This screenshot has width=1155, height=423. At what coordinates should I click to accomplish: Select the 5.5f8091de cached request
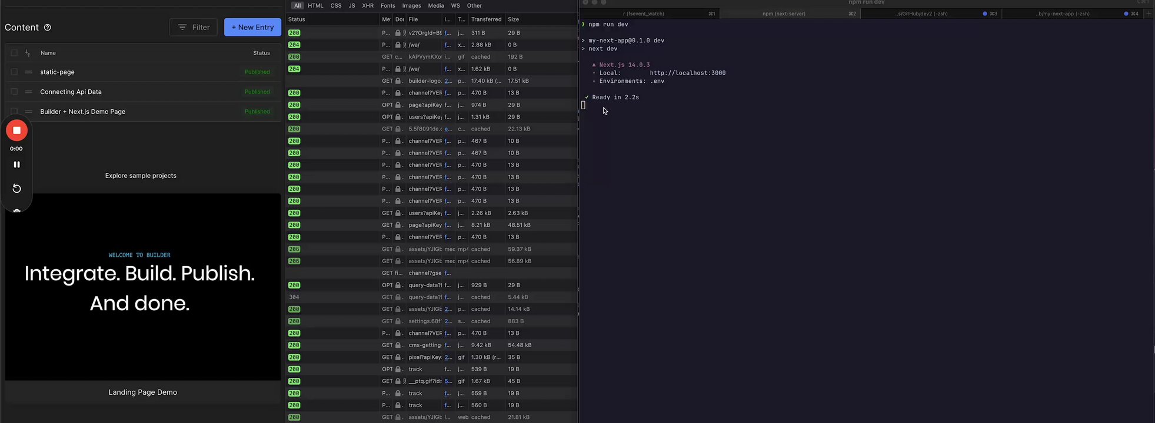[431, 129]
